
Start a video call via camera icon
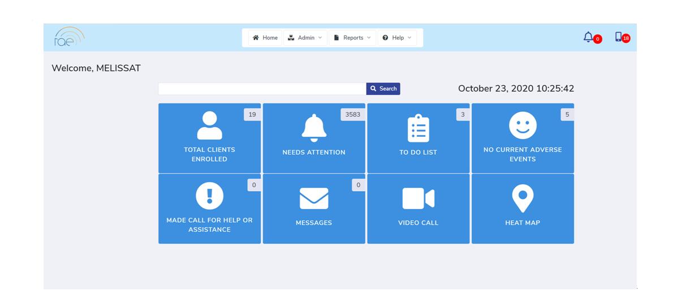pos(418,198)
